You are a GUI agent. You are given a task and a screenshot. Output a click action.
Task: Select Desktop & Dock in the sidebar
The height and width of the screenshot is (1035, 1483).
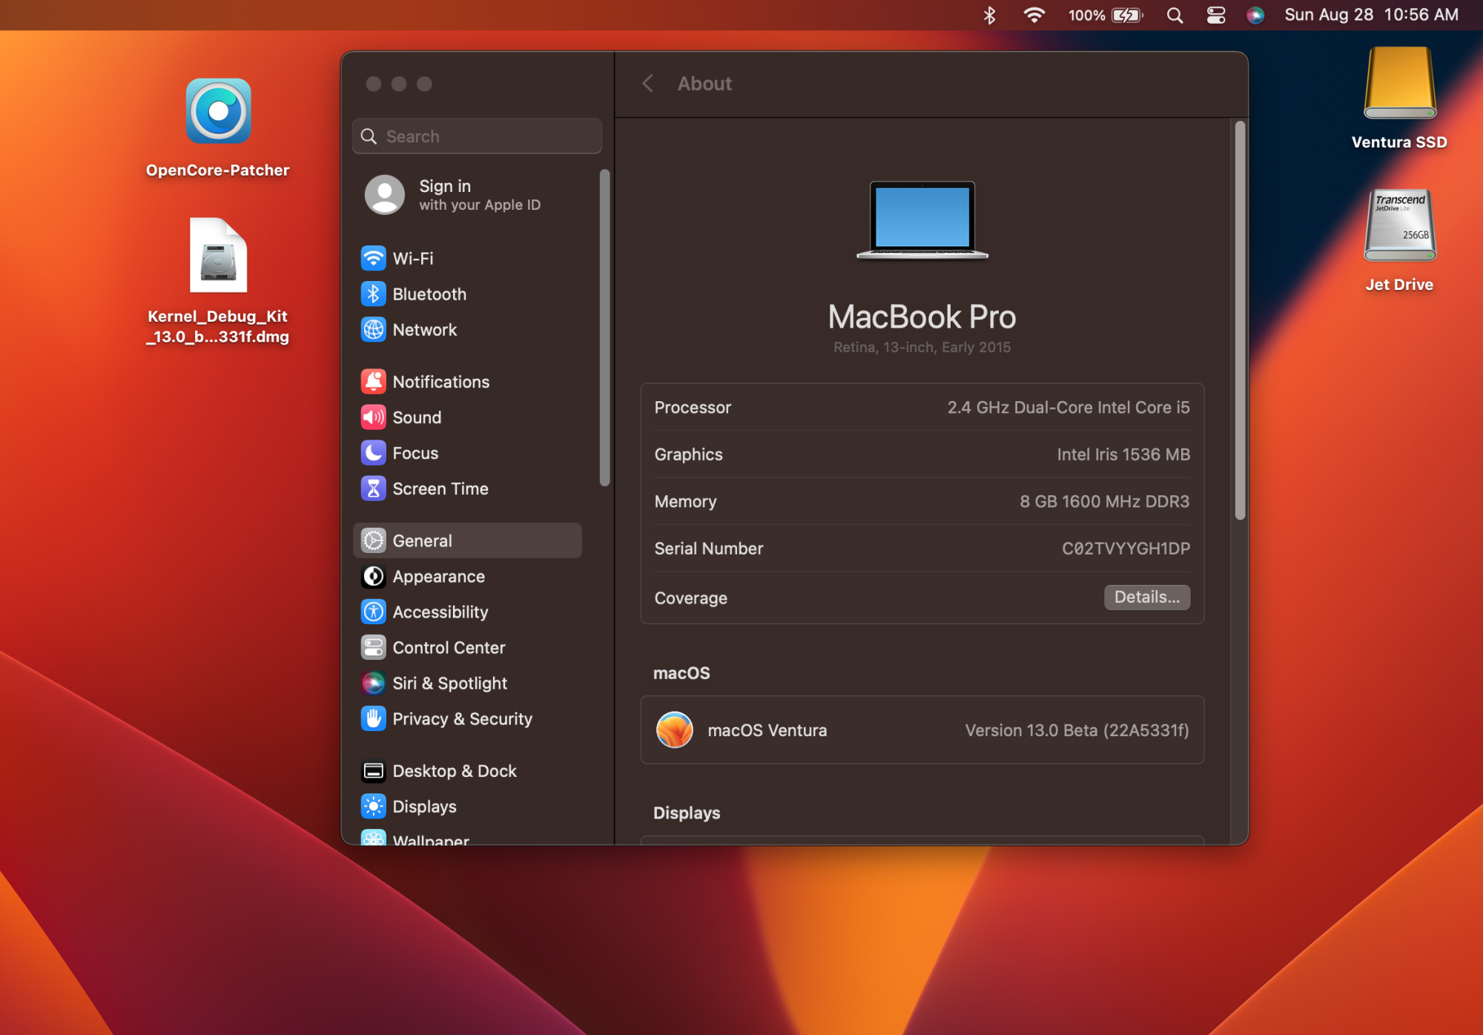(454, 771)
